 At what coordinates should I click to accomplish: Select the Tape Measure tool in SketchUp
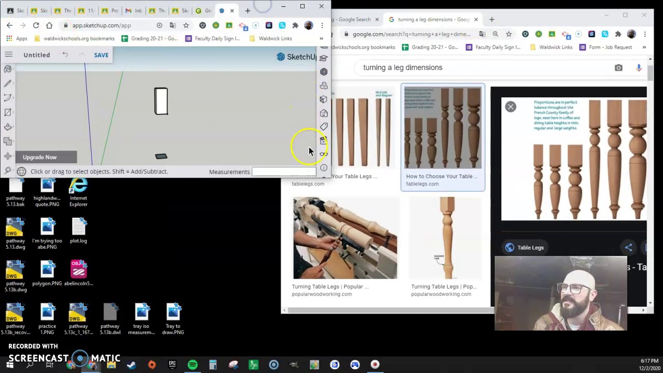coord(8,170)
